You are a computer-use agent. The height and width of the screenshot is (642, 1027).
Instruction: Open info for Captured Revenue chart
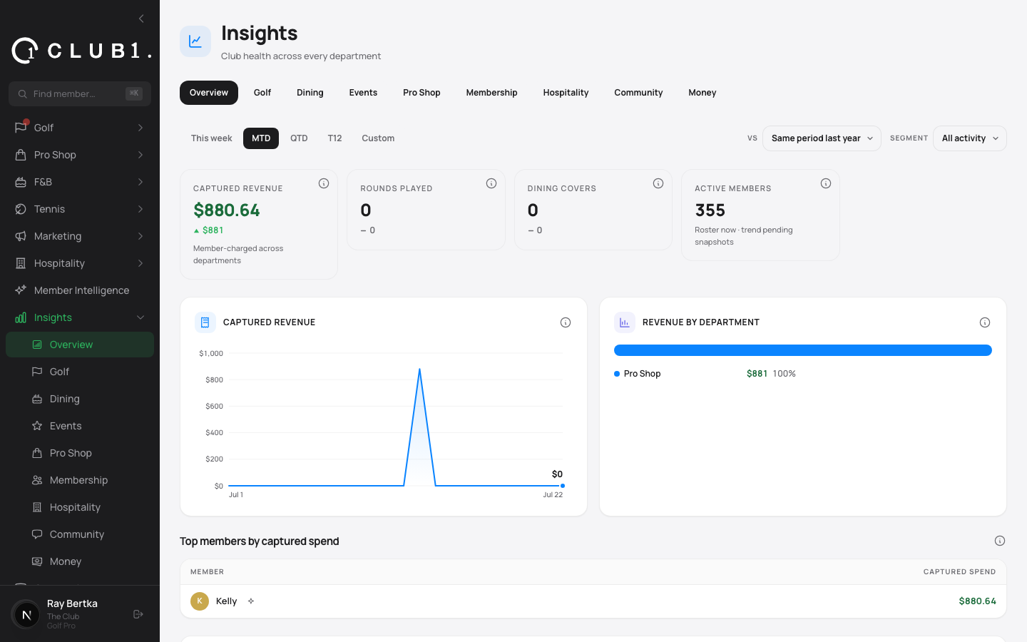(x=566, y=322)
